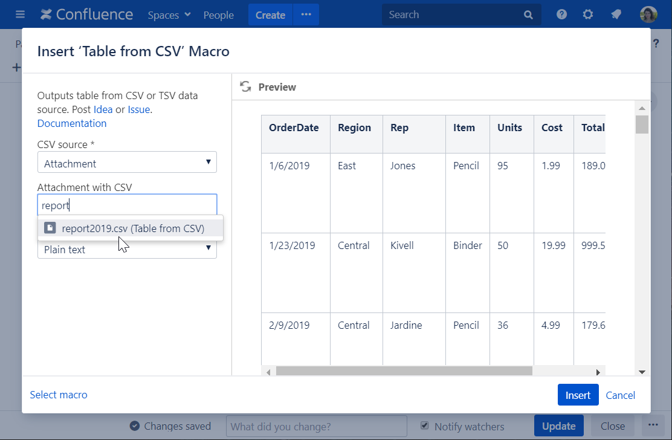Open the settings gear icon
Screen dimensions: 672x440
click(587, 15)
